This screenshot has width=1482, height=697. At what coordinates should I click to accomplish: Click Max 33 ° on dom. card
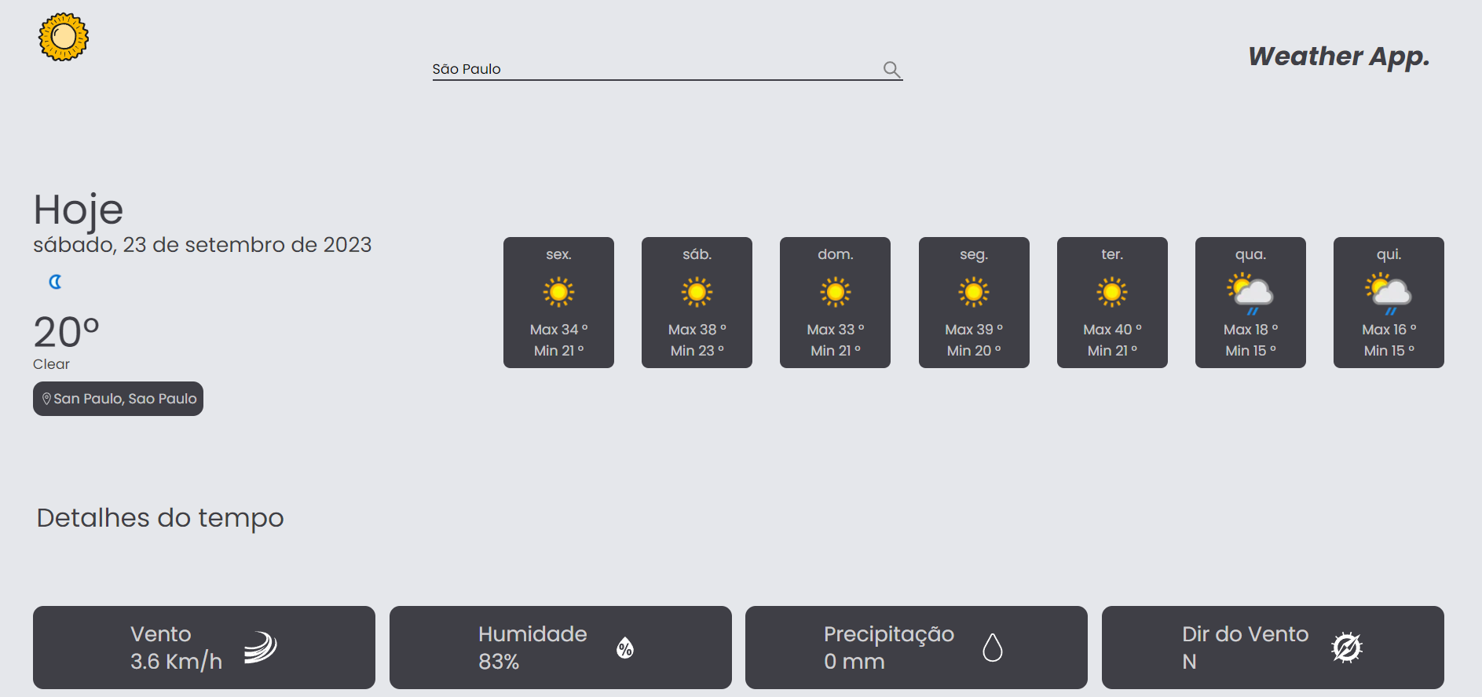coord(835,330)
